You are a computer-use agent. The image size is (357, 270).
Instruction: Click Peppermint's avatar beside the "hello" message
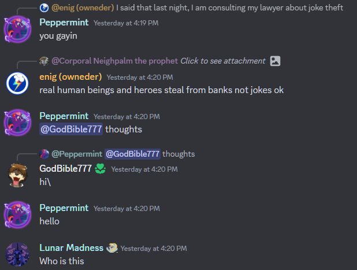tap(17, 214)
